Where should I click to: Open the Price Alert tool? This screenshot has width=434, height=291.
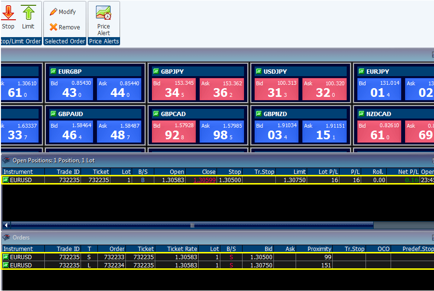103,13
